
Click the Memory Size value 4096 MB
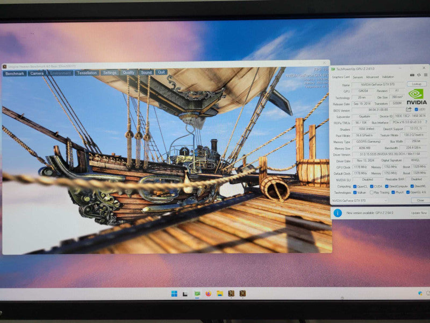coord(364,149)
